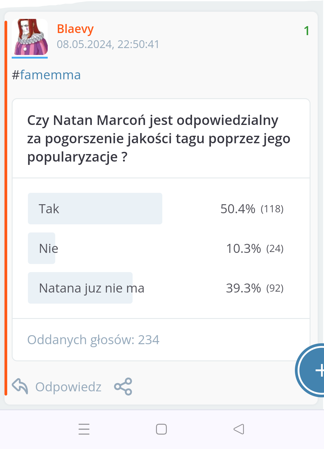Select the Tak poll option
The height and width of the screenshot is (449, 324).
(x=95, y=209)
